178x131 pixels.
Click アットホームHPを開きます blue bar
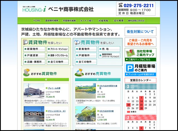140,75
